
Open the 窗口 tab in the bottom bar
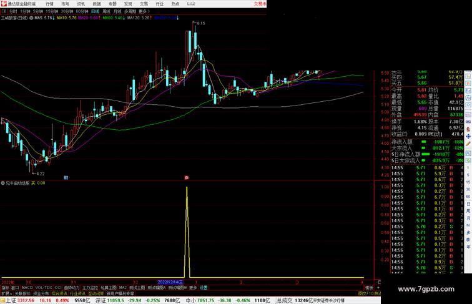[x=15, y=288]
